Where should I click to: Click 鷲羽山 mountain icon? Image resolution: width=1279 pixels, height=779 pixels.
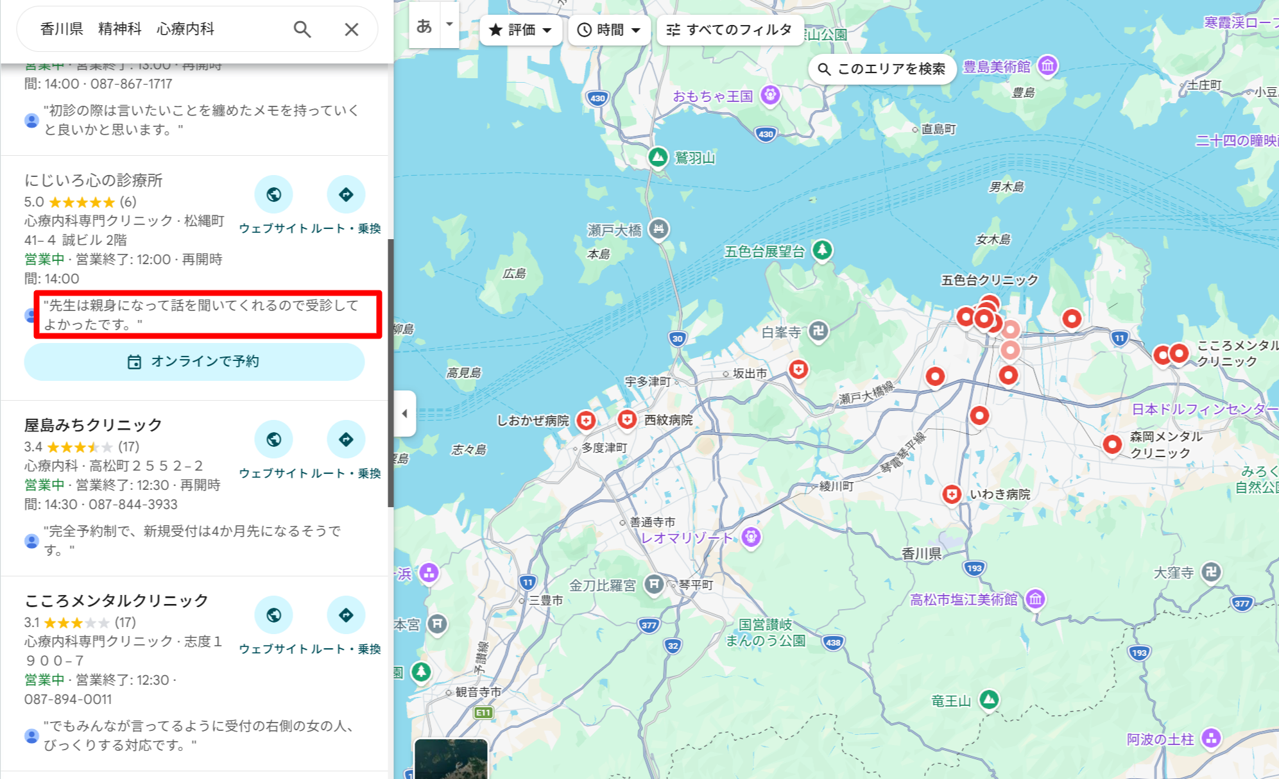point(658,157)
